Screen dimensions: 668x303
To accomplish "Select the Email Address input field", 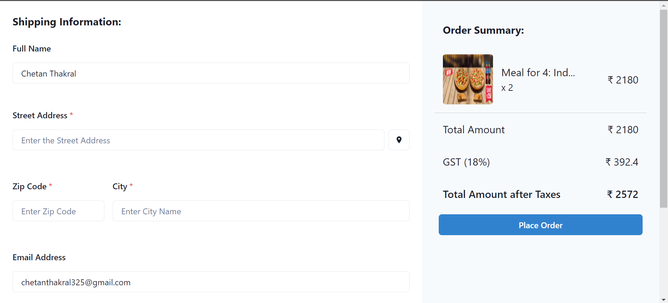I will tap(211, 282).
